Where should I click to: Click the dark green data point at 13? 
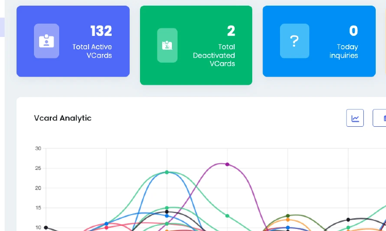point(288,216)
